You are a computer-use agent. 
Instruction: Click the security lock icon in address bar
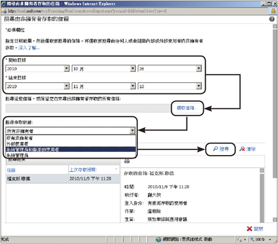coord(273,11)
